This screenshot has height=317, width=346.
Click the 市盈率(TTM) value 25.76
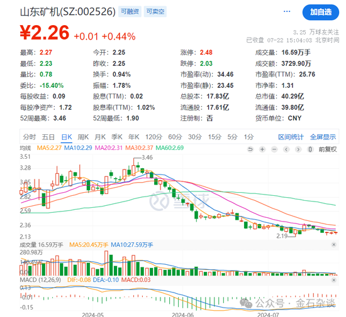point(307,74)
